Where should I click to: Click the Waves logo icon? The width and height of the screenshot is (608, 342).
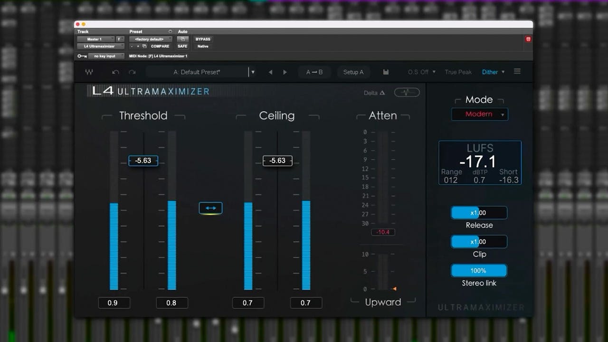click(x=89, y=72)
